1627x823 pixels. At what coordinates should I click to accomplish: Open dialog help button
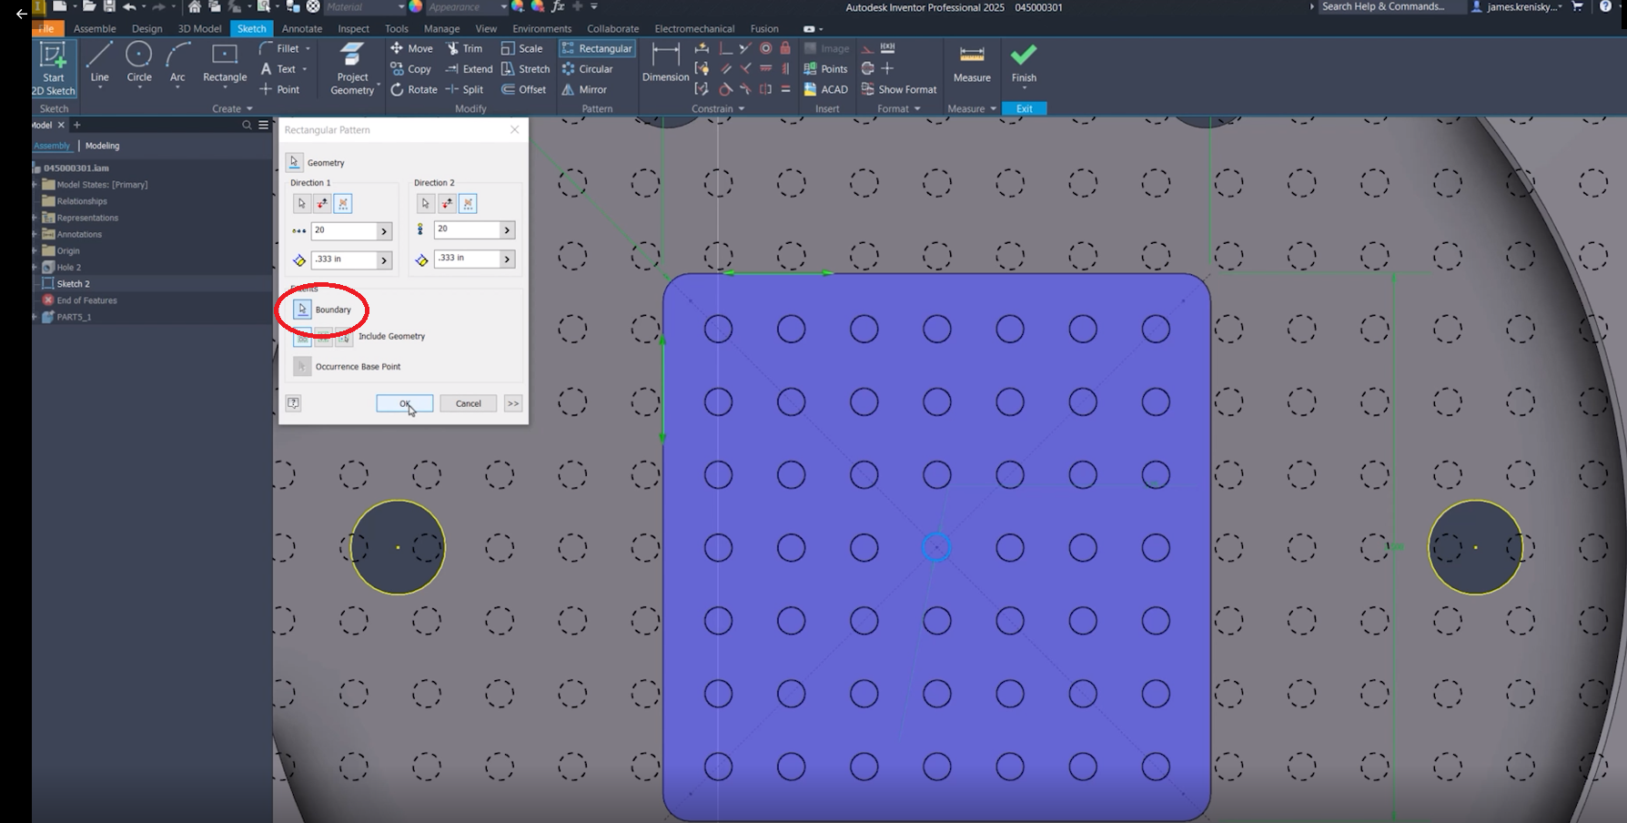[293, 403]
